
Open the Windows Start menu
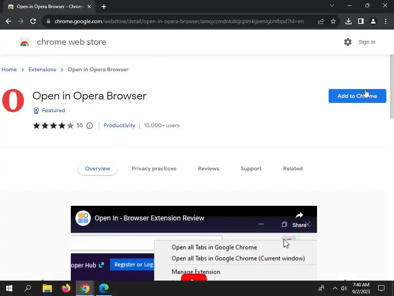pyautogui.click(x=9, y=288)
